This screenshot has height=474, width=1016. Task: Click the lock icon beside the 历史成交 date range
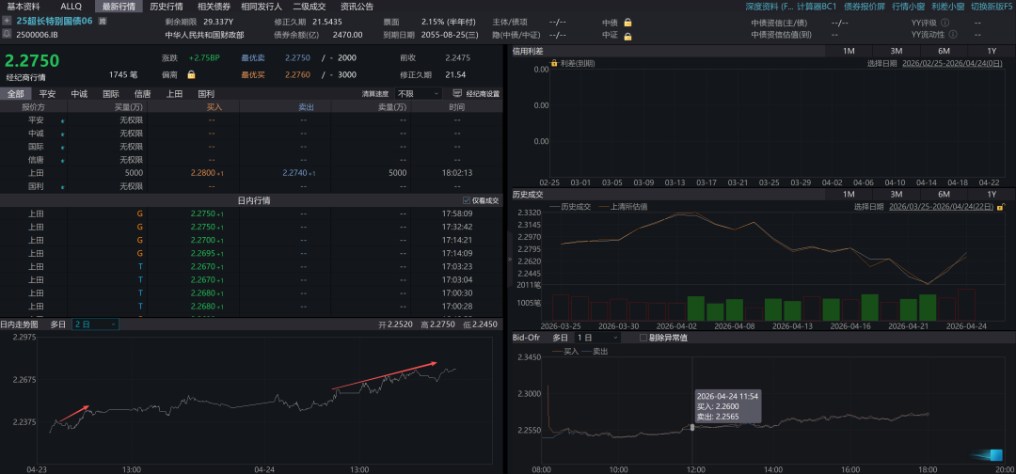tap(1001, 207)
